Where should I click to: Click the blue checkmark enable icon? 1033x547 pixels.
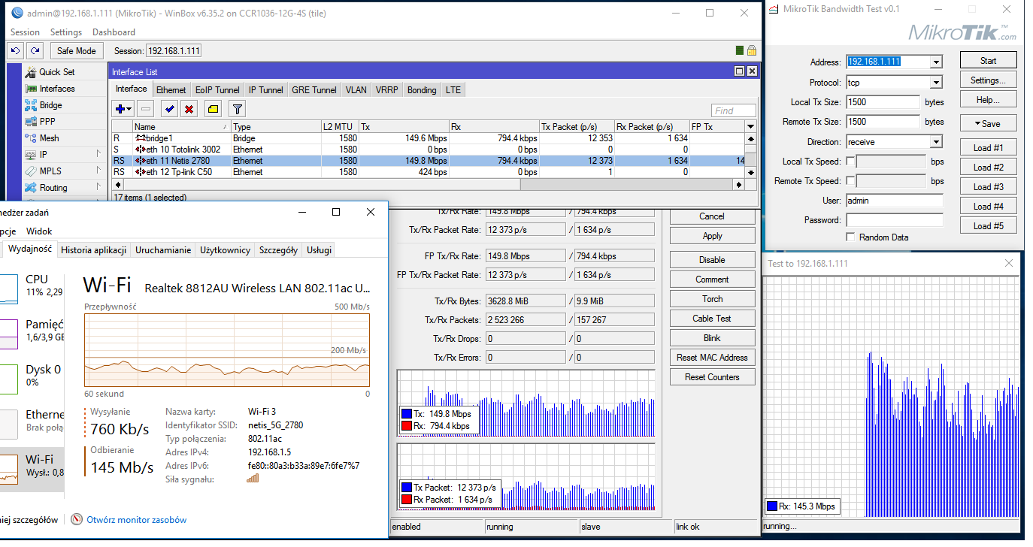(169, 110)
